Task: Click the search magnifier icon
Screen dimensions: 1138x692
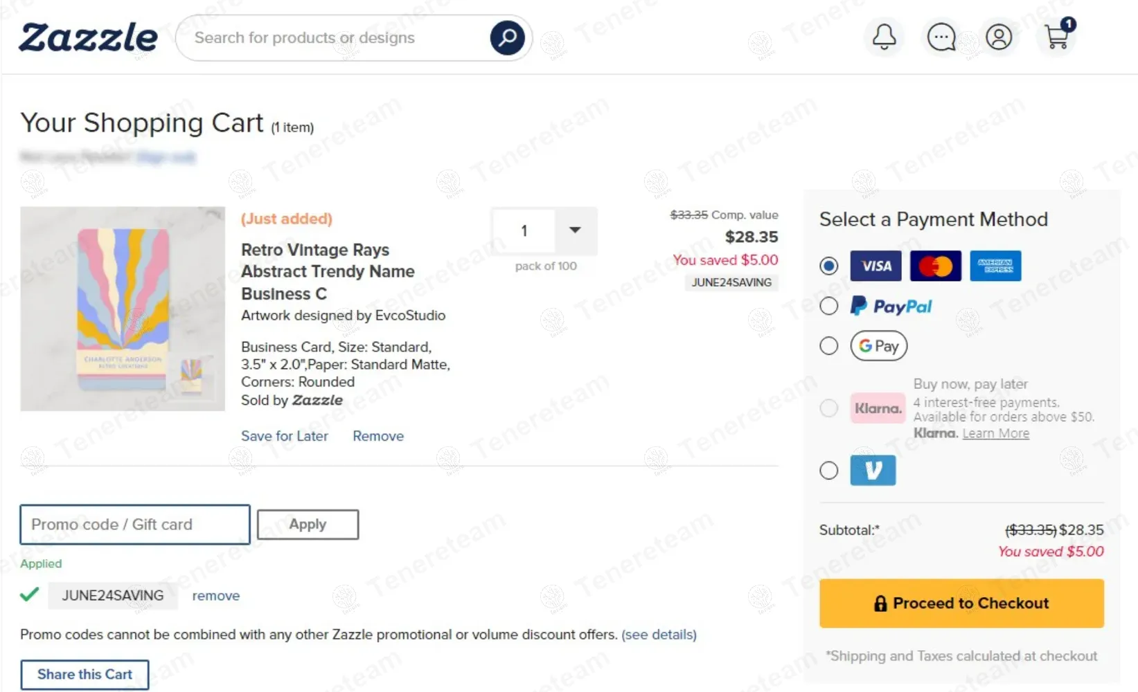Action: (x=507, y=37)
